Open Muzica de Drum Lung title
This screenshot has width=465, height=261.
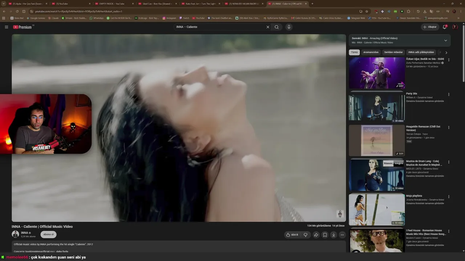coord(424,162)
